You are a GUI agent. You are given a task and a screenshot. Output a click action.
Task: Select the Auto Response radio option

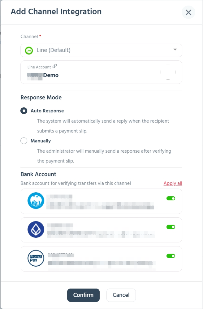coord(24,111)
